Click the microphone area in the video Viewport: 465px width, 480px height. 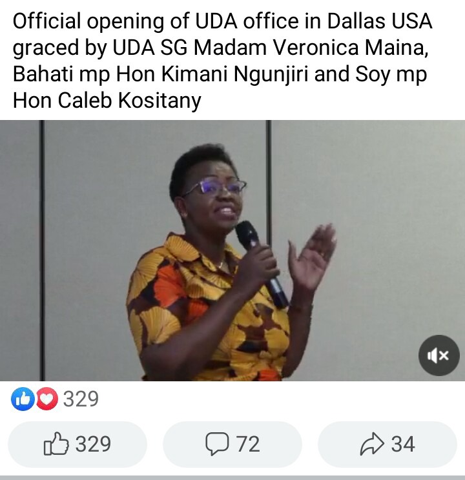(x=261, y=263)
